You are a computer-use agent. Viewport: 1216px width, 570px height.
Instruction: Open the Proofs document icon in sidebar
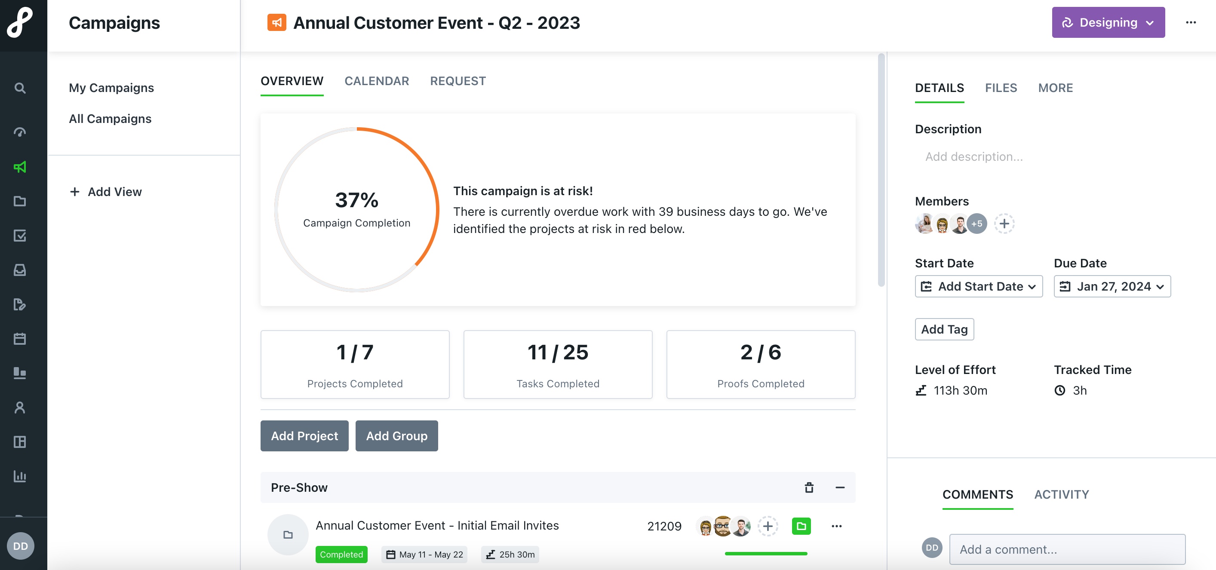click(x=20, y=304)
